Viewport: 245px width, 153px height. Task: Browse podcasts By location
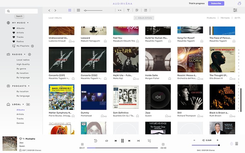[x=22, y=92]
